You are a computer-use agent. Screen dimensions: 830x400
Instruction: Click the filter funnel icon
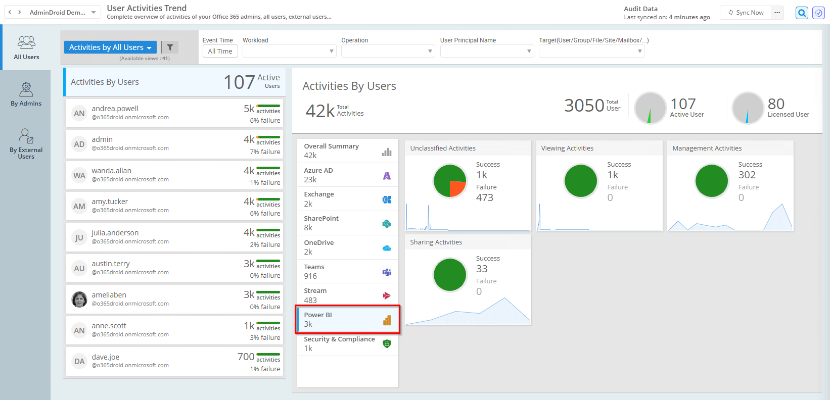point(170,47)
